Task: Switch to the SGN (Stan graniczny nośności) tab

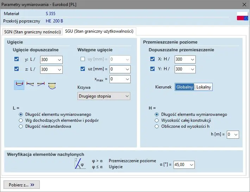Action: pos(32,32)
